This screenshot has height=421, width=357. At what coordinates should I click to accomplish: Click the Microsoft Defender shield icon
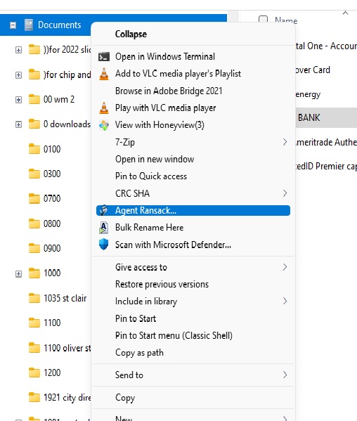tap(103, 245)
